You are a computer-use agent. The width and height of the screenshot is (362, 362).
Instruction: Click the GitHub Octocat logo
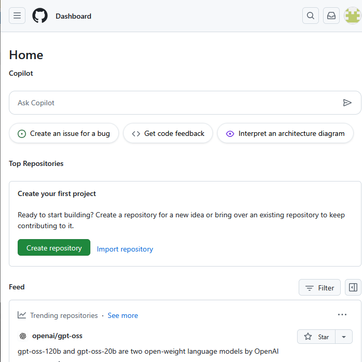point(40,16)
